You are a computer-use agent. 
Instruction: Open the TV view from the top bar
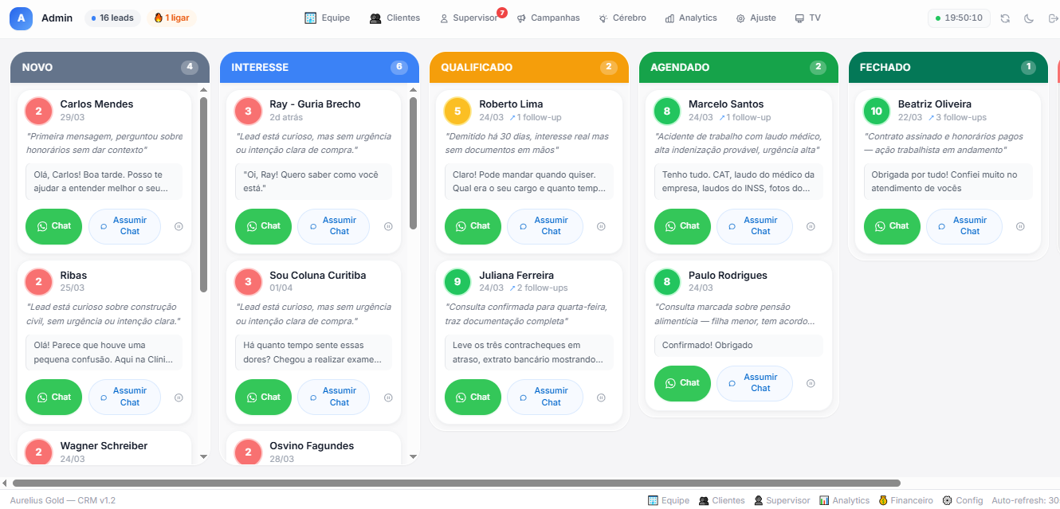pyautogui.click(x=807, y=17)
